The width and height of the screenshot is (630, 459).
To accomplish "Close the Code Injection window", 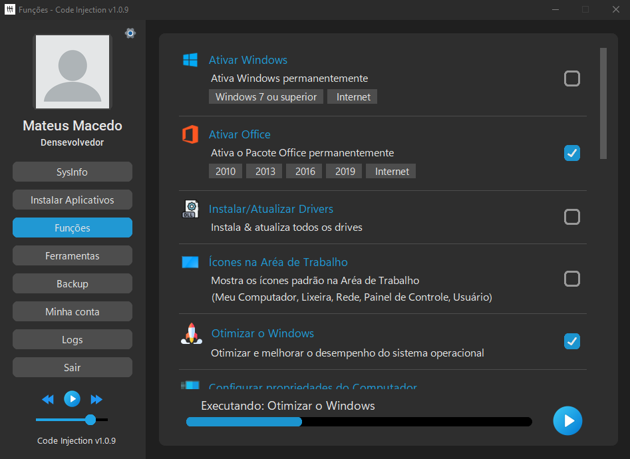I will pos(615,9).
